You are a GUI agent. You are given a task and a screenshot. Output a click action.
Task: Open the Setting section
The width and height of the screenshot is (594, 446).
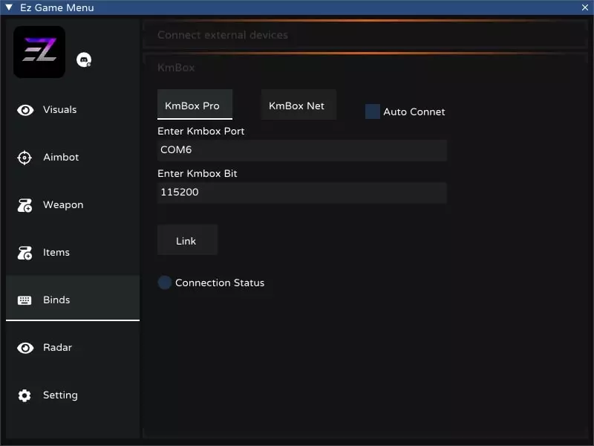pyautogui.click(x=73, y=395)
